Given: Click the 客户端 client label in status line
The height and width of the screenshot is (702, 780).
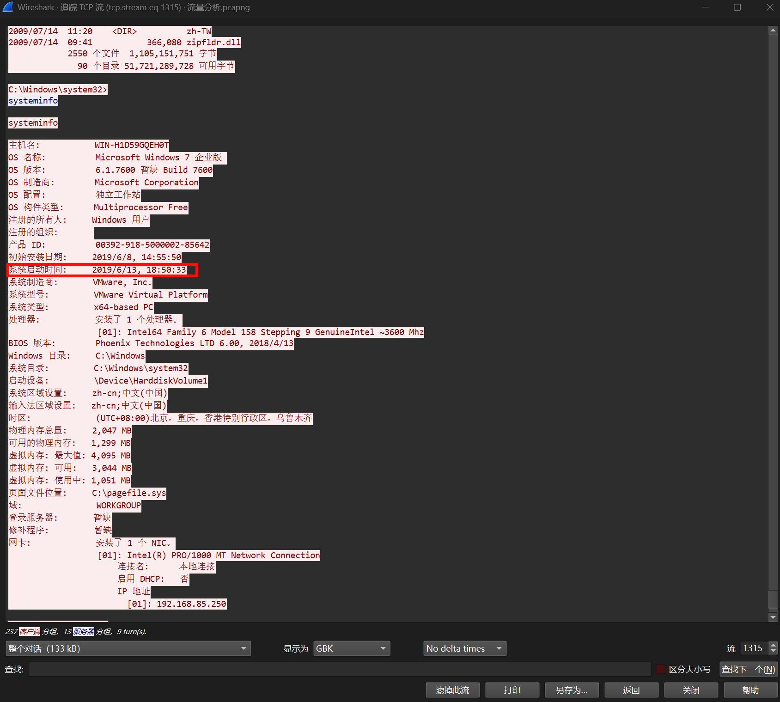Looking at the screenshot, I should click(30, 631).
